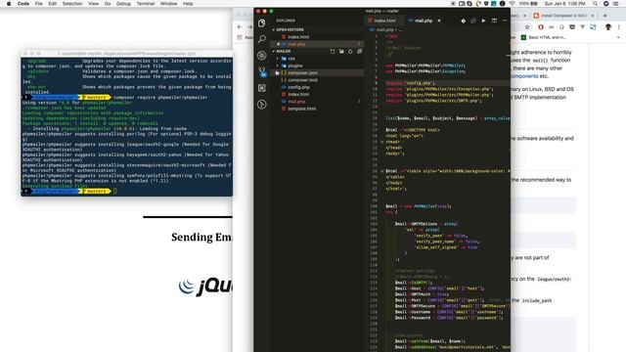Open the last circular activity bar icon in VS Code

(x=262, y=105)
